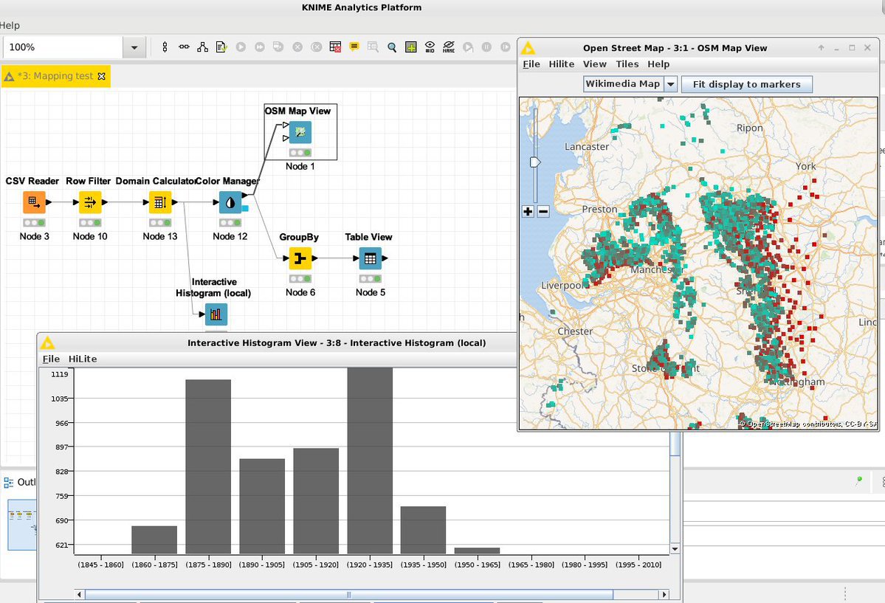Click the OSM Map View node icon
This screenshot has height=603, width=885.
click(x=300, y=133)
